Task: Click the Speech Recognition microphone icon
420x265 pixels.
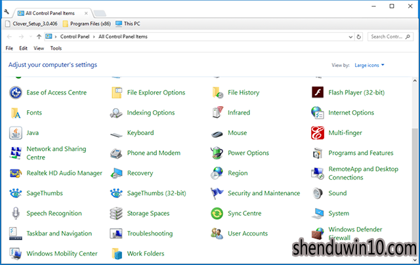Action: [16, 213]
